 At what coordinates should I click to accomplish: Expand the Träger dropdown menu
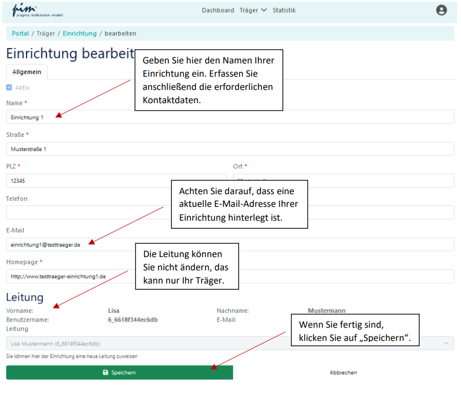coord(253,10)
